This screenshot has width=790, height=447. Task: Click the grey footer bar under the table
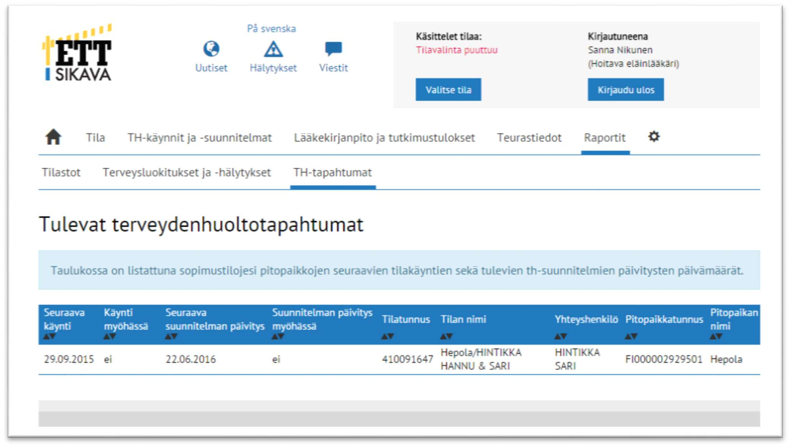[399, 413]
